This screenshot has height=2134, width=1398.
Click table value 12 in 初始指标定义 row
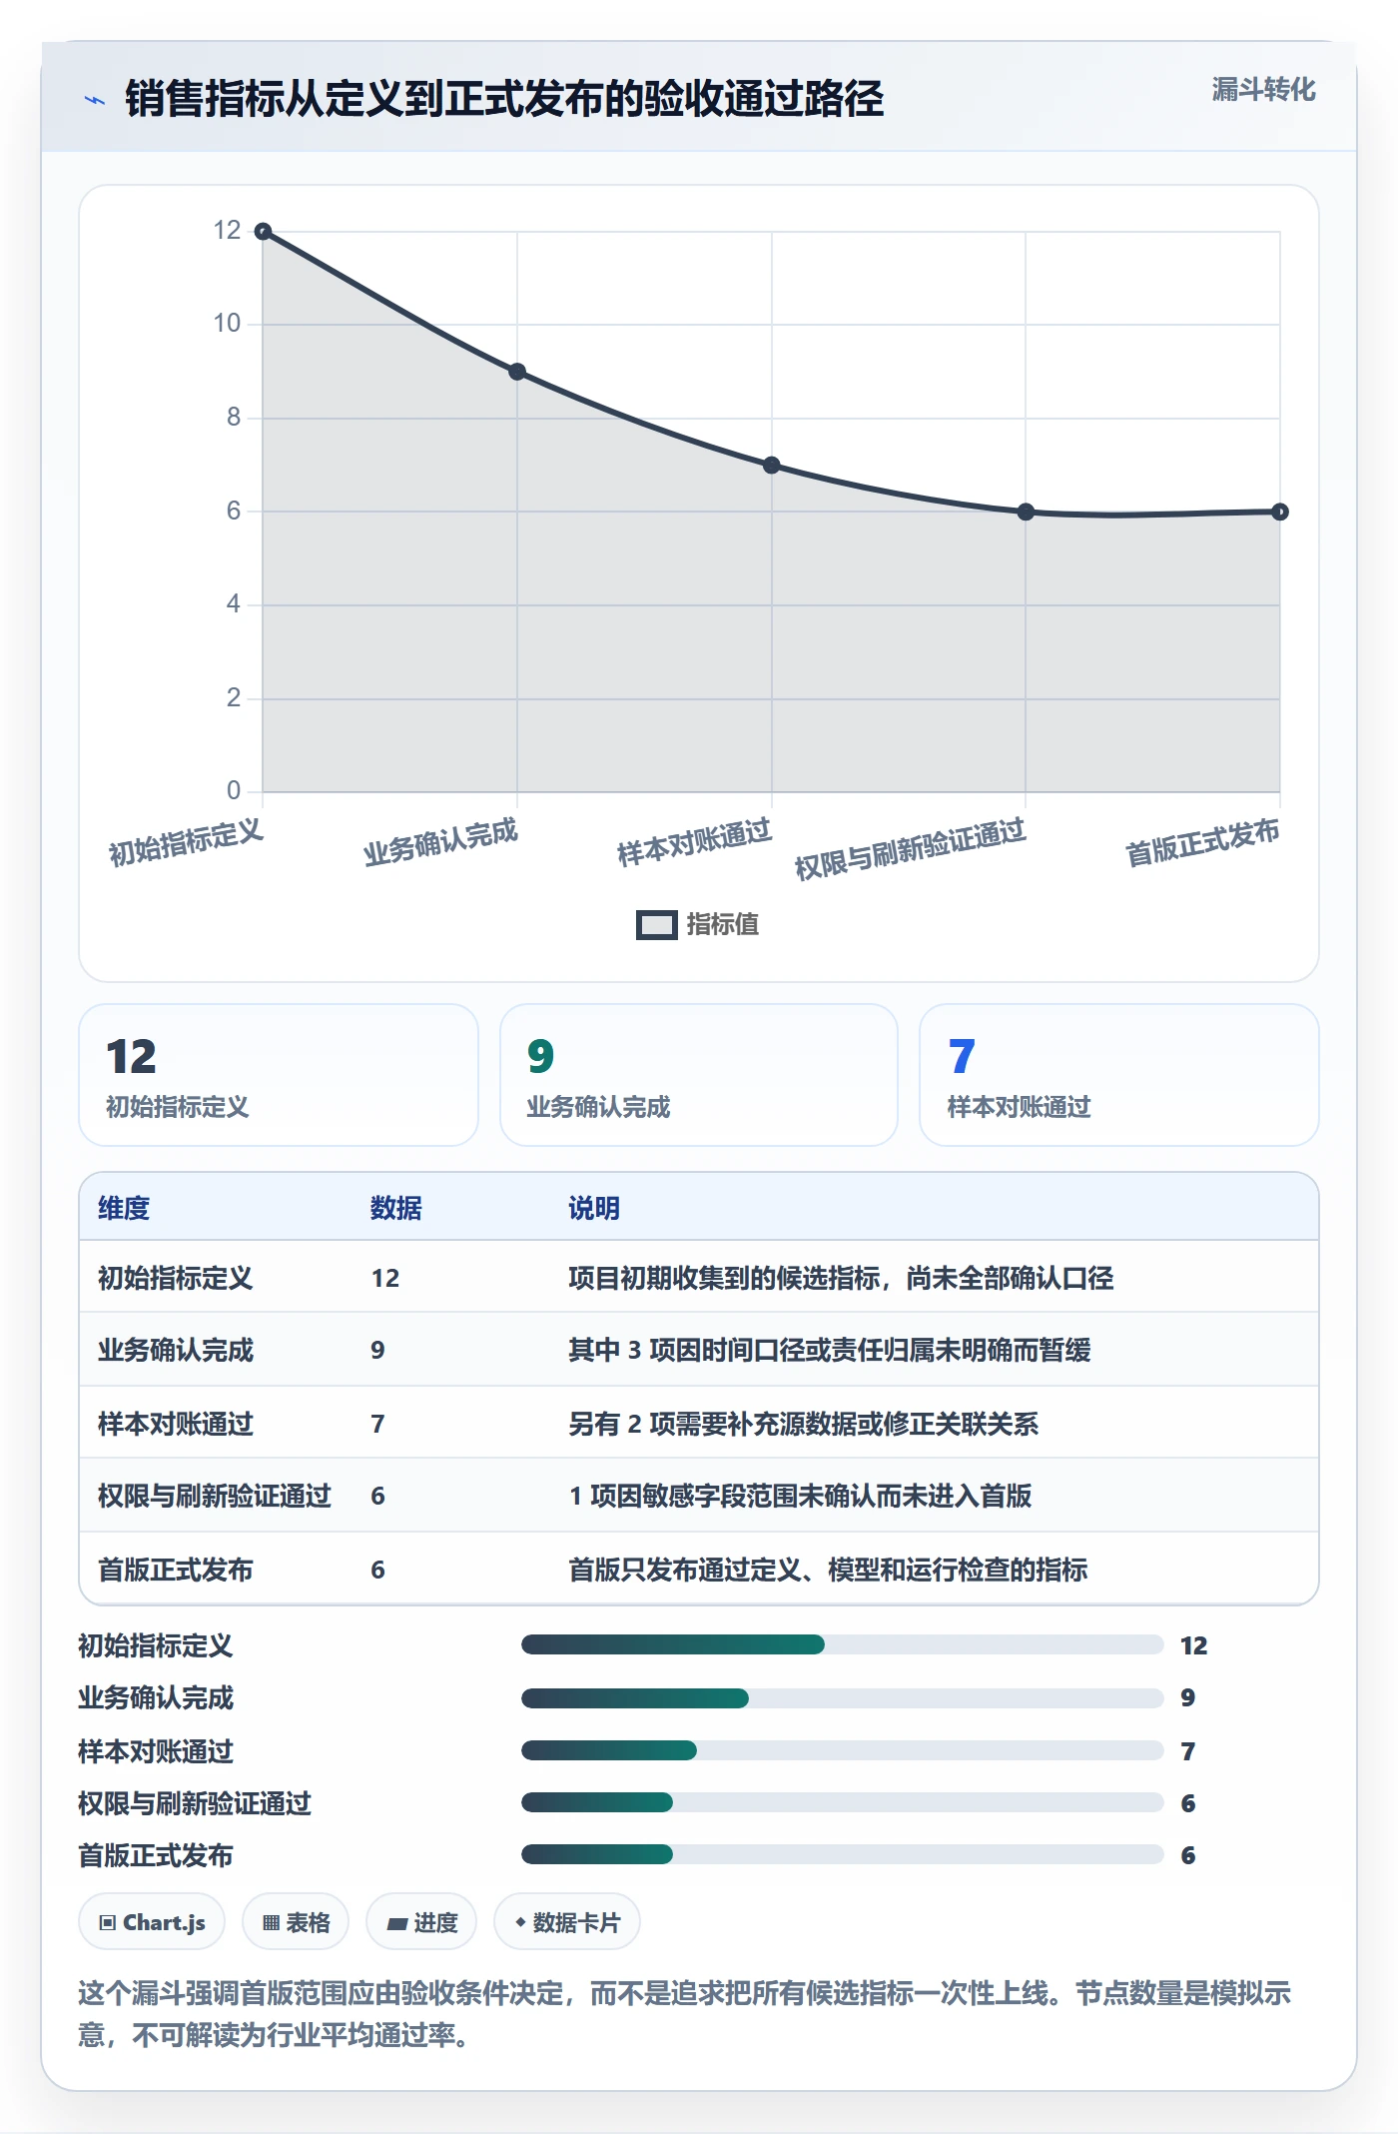point(385,1278)
